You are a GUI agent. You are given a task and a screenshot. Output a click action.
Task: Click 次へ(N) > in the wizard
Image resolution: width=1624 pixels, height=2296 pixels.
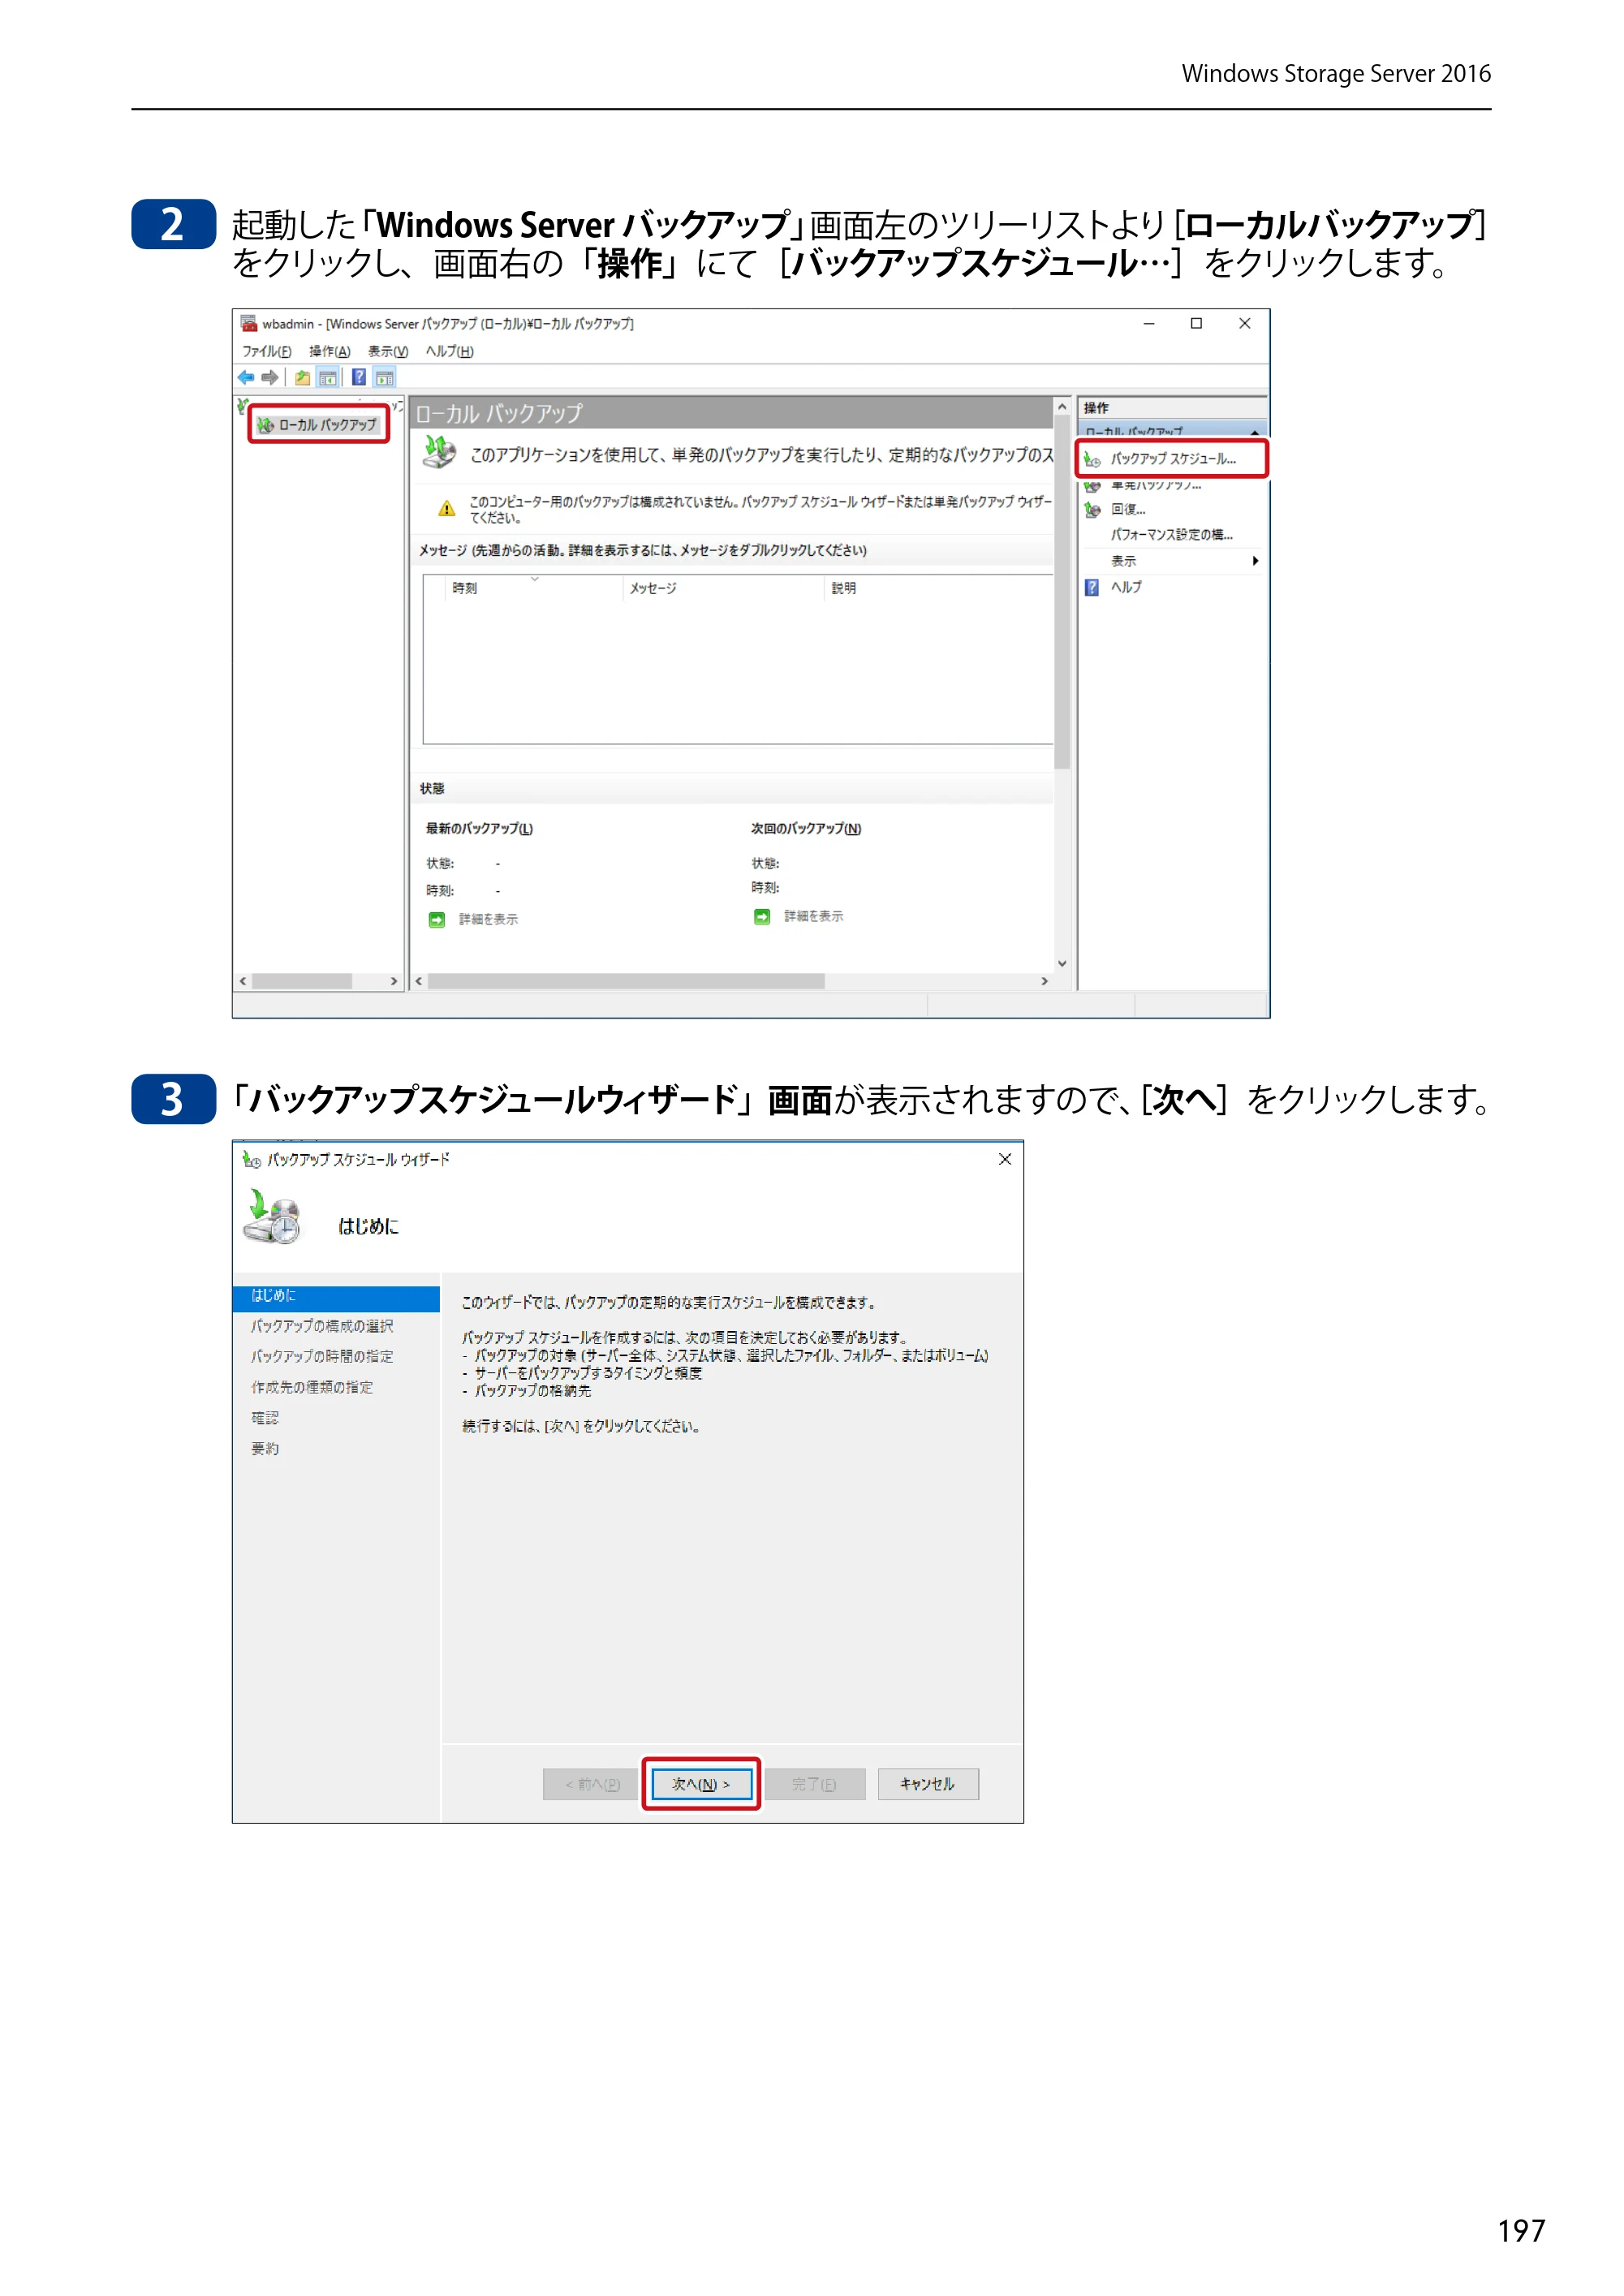pyautogui.click(x=701, y=1784)
